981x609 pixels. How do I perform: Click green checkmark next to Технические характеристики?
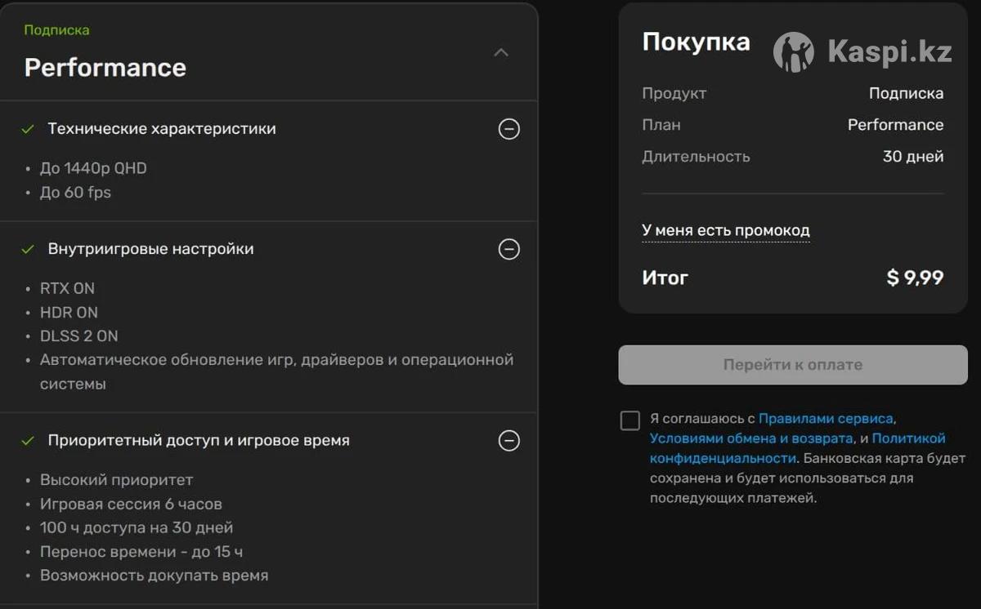[x=28, y=129]
